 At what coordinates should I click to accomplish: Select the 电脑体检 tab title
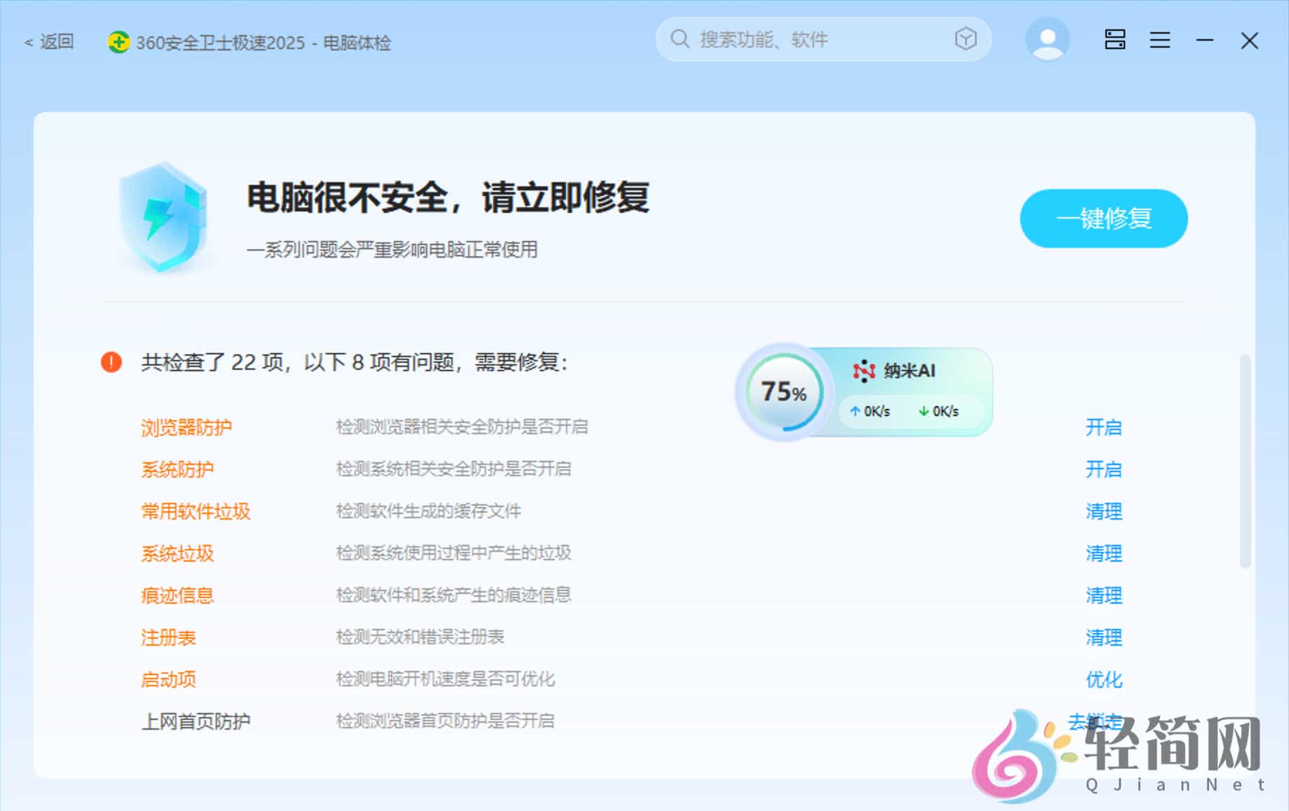coord(358,43)
